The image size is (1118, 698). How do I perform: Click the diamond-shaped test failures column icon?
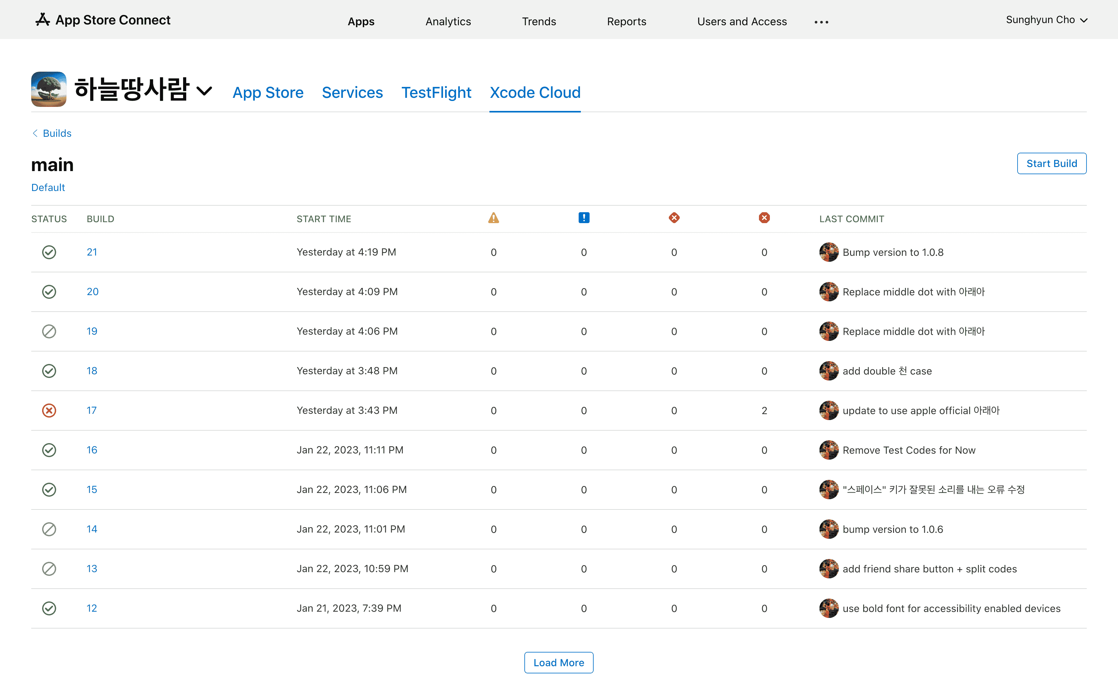674,218
